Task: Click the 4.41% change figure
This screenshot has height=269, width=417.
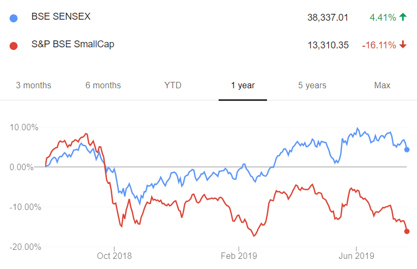Action: coord(383,18)
